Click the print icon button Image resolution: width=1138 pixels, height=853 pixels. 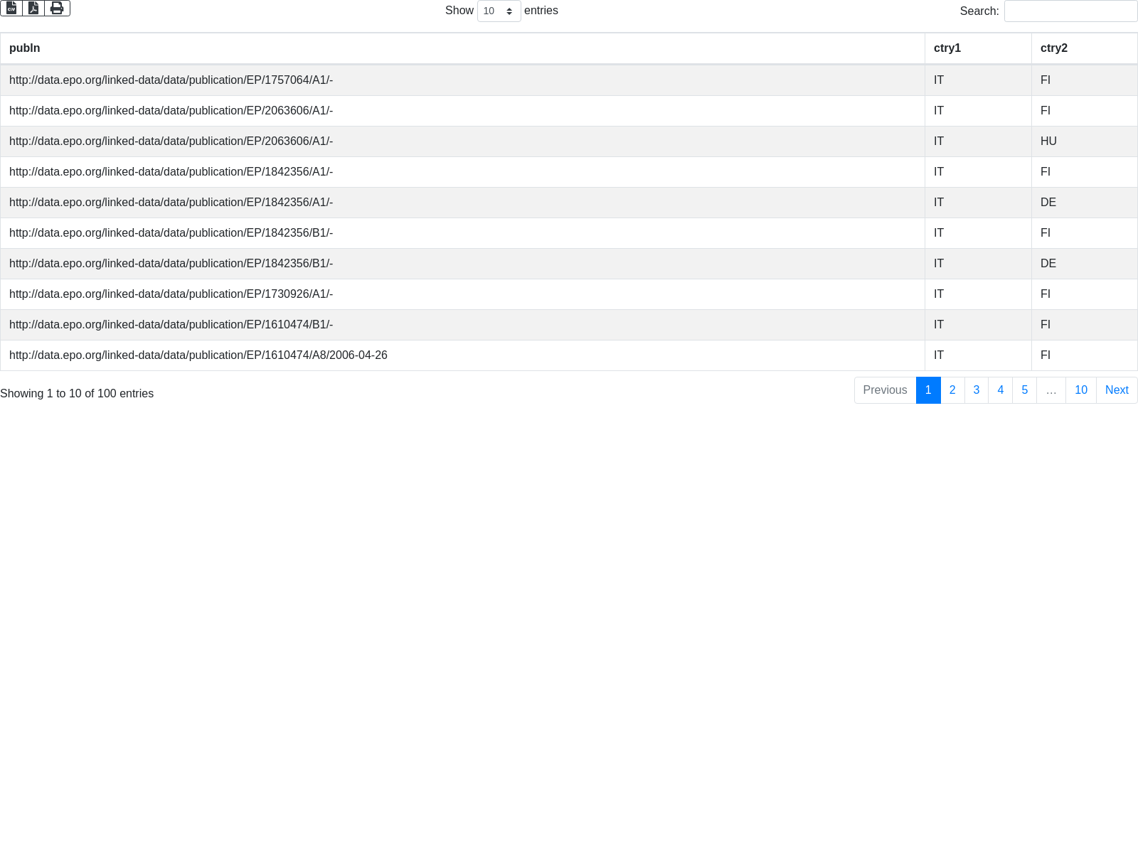click(57, 8)
